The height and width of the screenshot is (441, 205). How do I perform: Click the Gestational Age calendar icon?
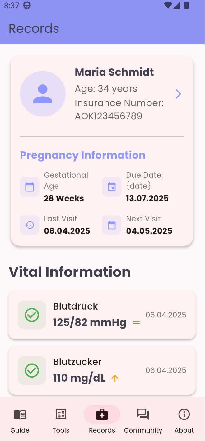tap(30, 187)
